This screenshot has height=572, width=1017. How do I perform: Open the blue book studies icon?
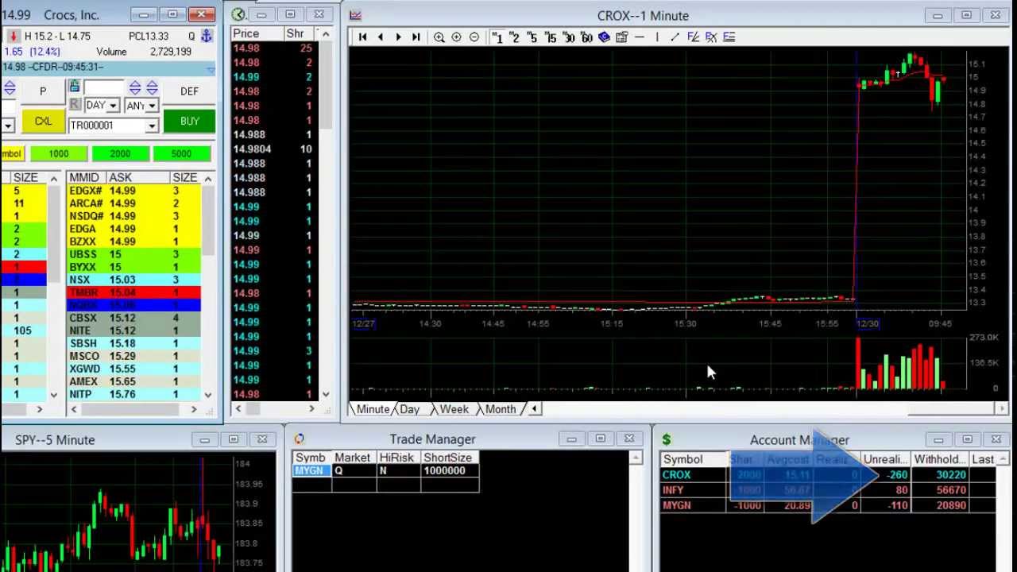tap(604, 37)
